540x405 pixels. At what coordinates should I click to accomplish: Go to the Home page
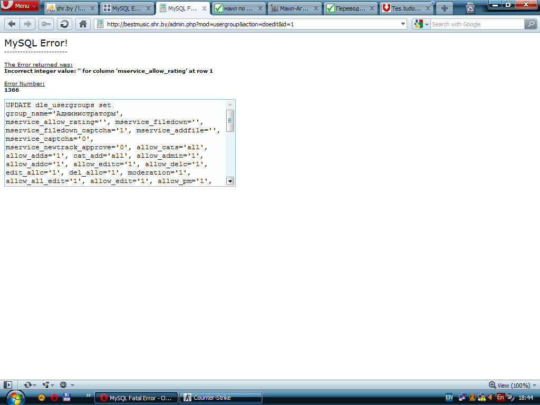pos(83,24)
